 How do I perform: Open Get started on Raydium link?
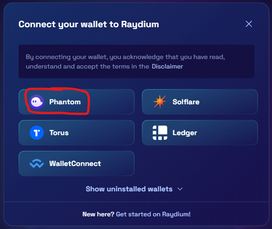(x=153, y=214)
